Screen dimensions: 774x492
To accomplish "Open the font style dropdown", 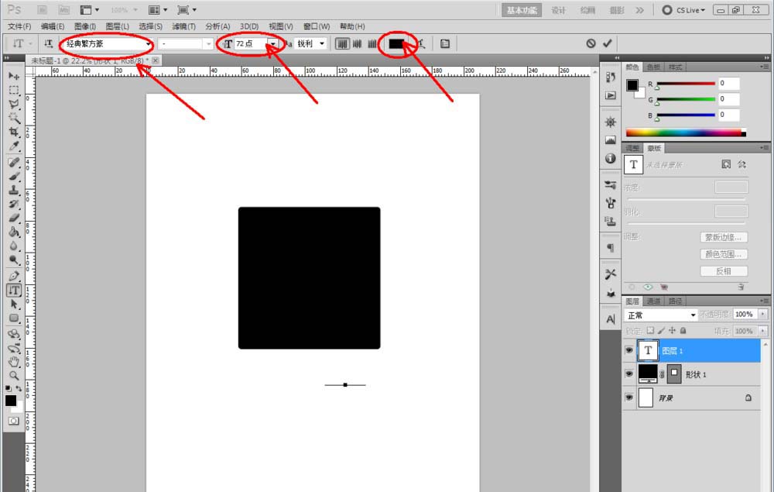I will tap(209, 44).
